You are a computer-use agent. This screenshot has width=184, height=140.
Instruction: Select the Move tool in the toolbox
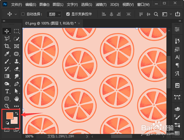pos(7,31)
